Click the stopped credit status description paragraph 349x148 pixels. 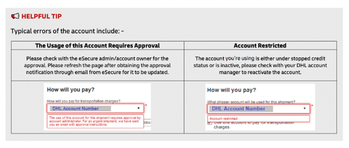(260, 65)
